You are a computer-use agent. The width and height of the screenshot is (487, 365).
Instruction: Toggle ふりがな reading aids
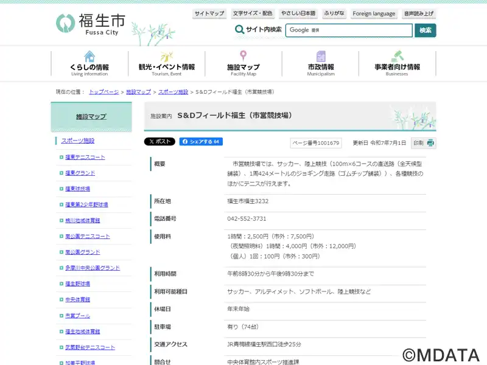(x=334, y=13)
